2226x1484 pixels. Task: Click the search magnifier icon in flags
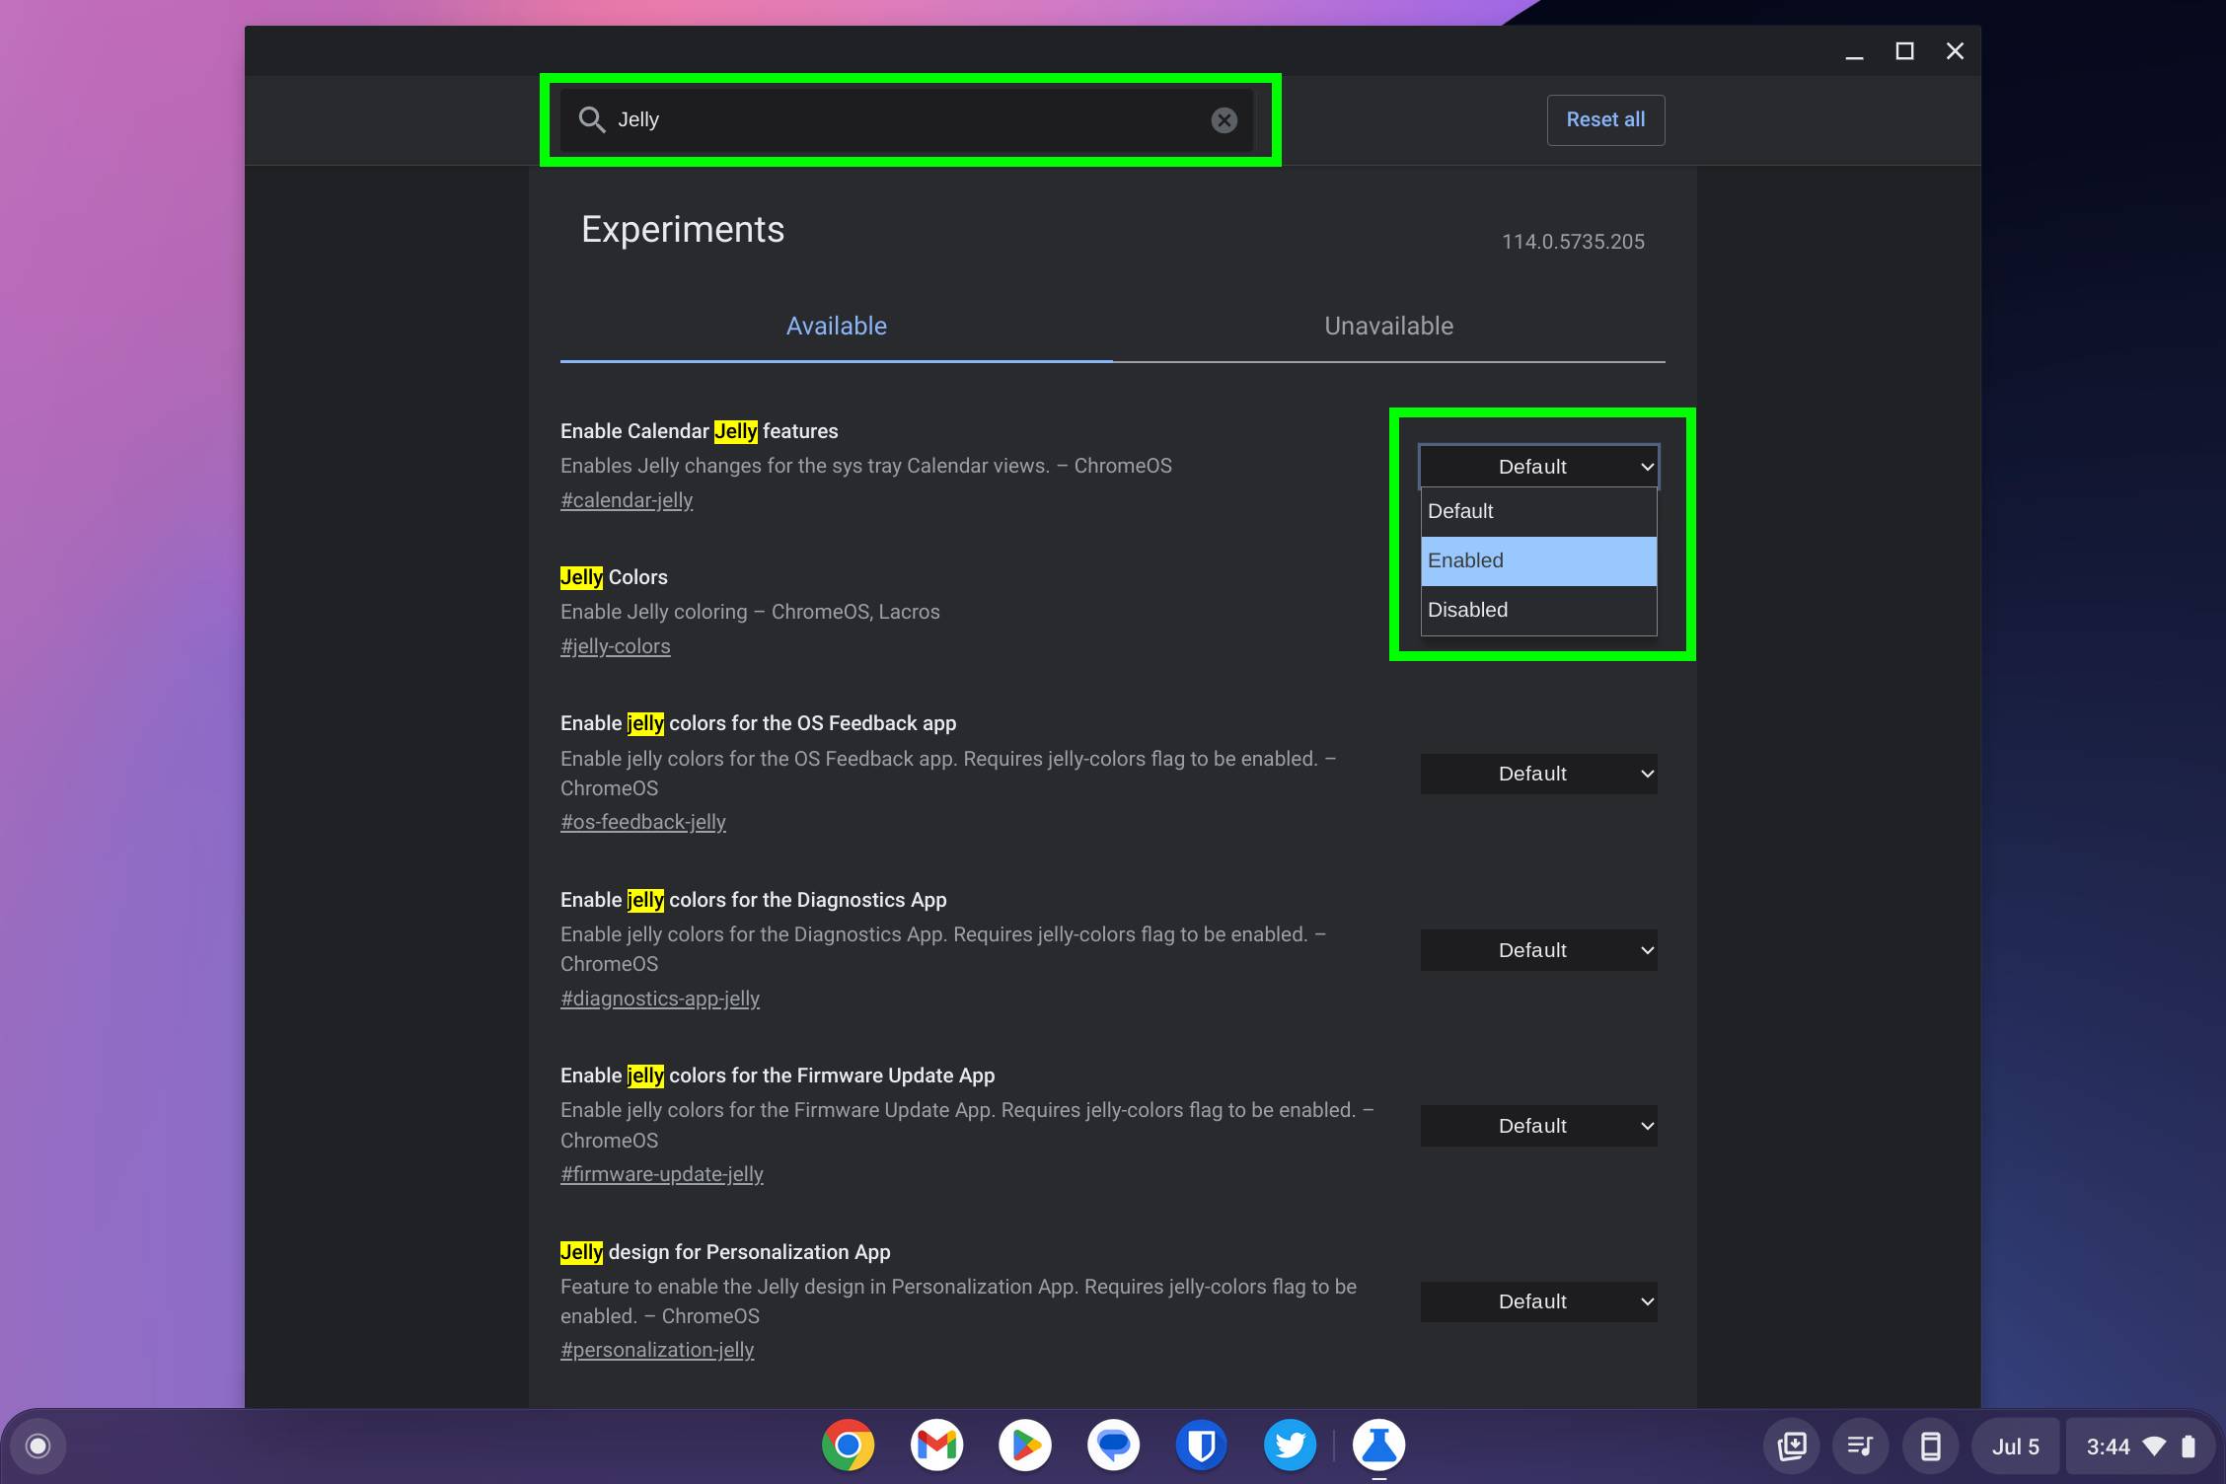coord(590,119)
